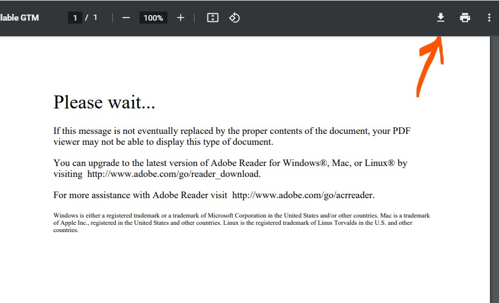Download the PDF file
The height and width of the screenshot is (303, 499).
(441, 18)
